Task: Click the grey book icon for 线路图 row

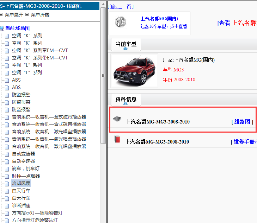Action: 117,119
